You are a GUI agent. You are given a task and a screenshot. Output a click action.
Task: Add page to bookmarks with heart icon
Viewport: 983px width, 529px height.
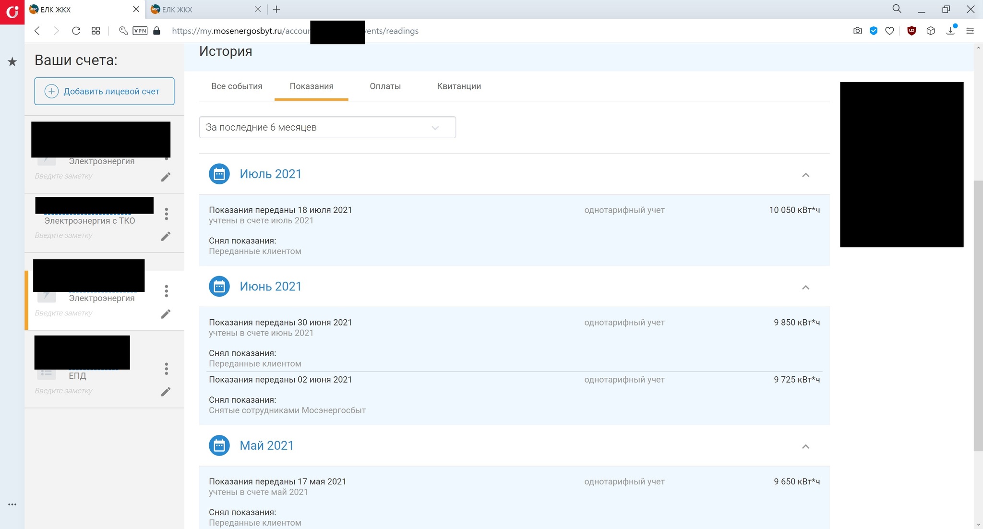pos(889,31)
